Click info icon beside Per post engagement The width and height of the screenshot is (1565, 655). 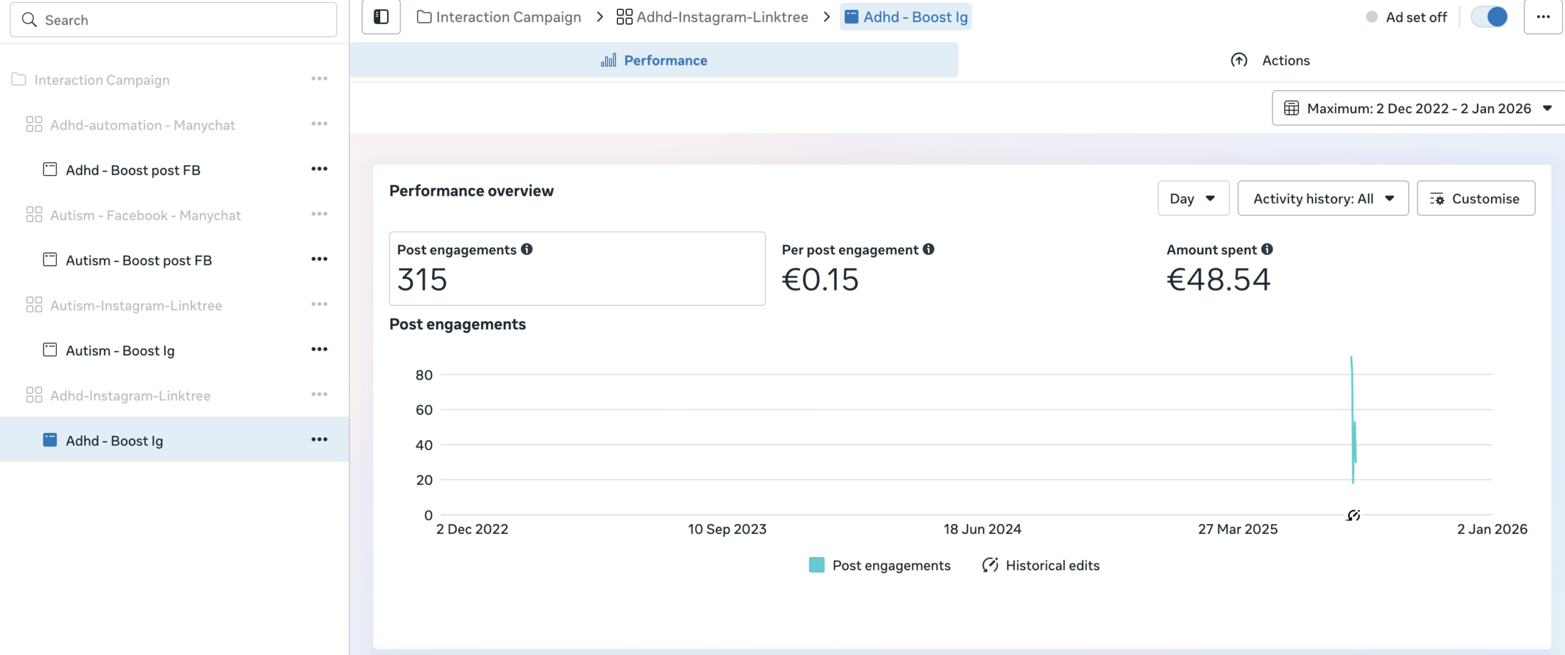928,250
